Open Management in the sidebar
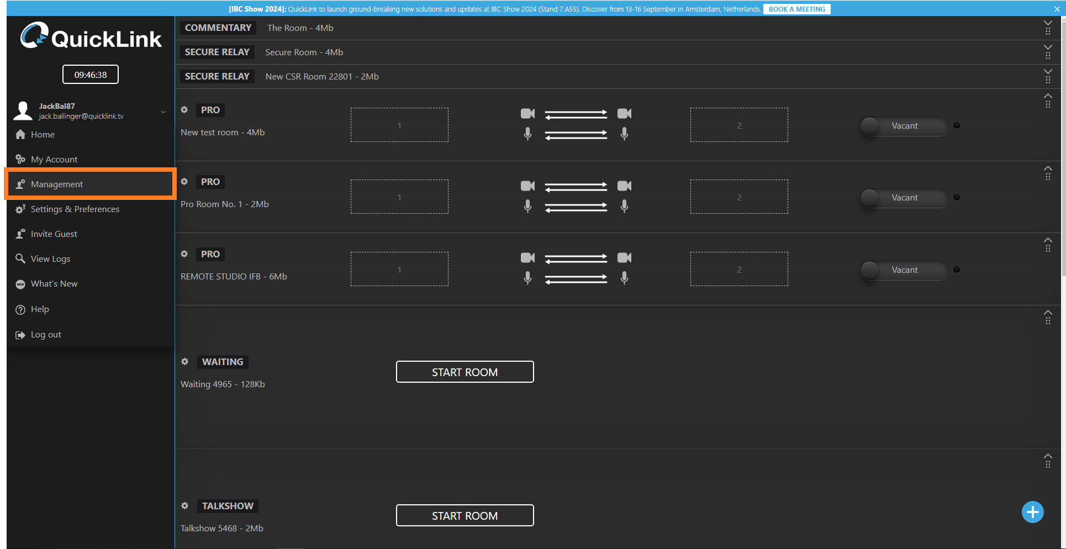Screen dimensions: 1066x549 [57, 184]
